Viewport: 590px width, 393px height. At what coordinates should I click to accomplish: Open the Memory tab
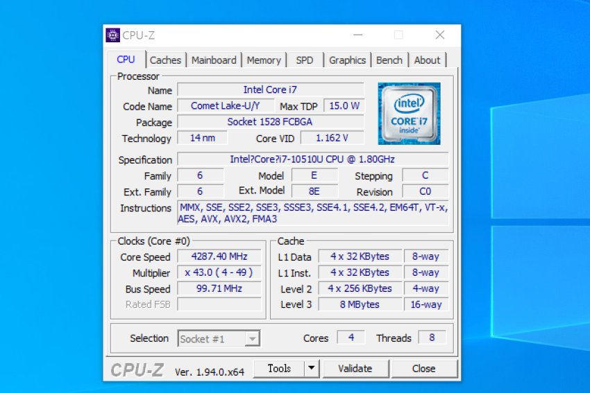[264, 60]
